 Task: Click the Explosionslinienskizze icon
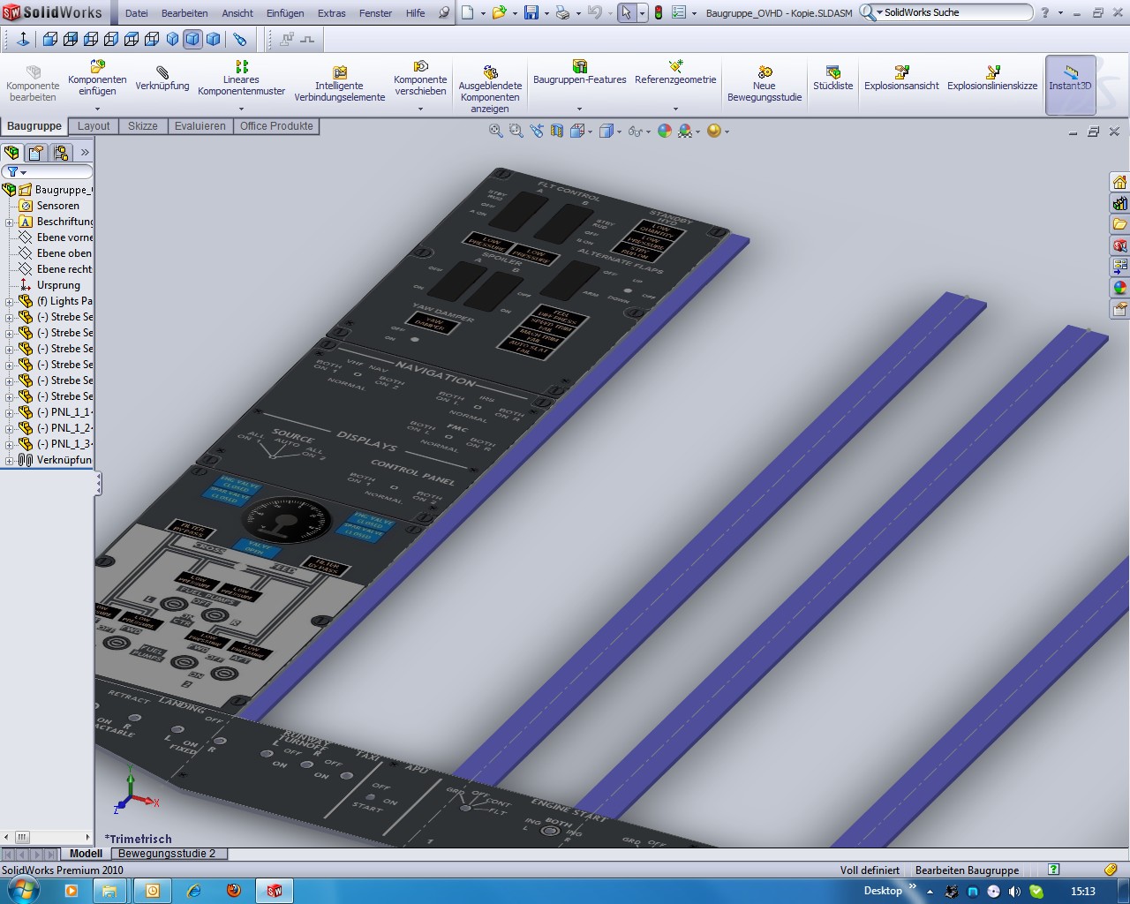coord(992,72)
